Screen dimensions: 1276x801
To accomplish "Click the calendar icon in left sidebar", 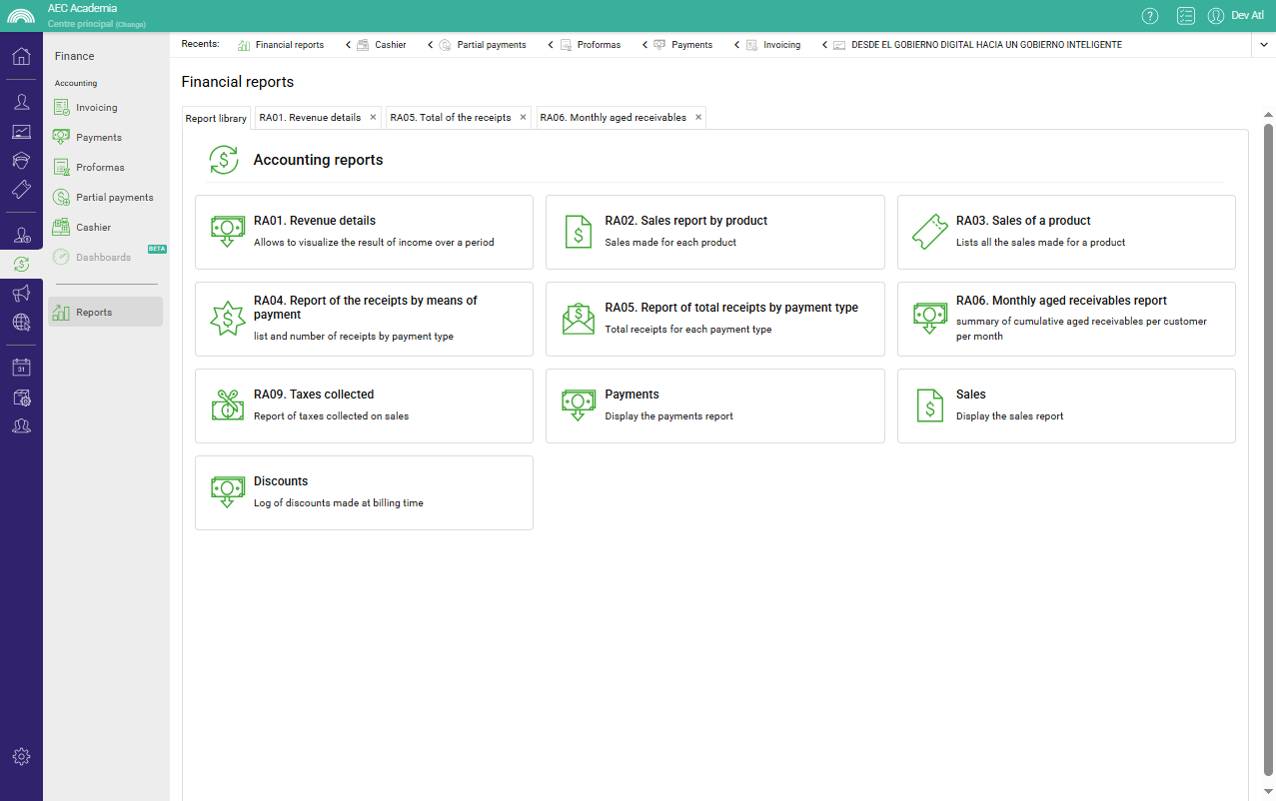I will tap(21, 368).
